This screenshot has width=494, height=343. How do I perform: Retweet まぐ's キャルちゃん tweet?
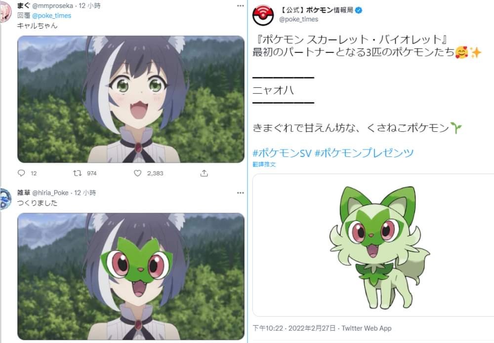coord(77,173)
